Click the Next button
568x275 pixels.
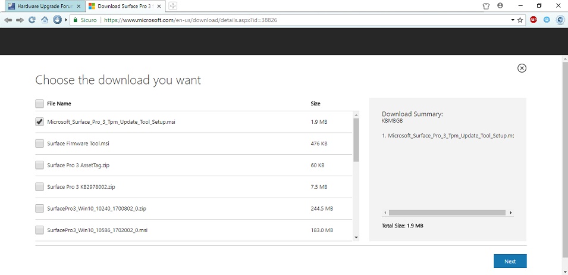point(510,261)
